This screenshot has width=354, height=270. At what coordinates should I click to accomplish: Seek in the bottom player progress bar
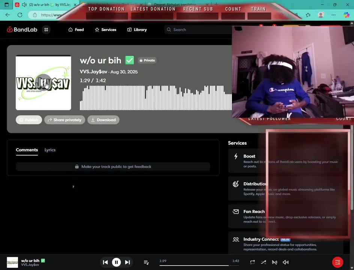199,265
